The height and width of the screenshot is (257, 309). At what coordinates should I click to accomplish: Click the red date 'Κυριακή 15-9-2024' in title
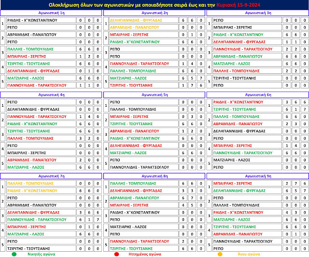click(238, 5)
